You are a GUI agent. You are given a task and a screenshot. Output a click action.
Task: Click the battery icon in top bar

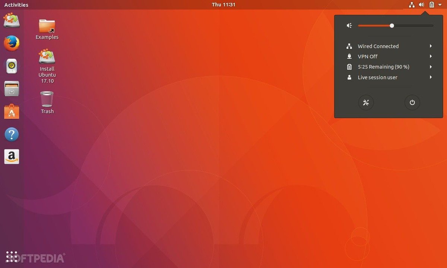pos(431,5)
